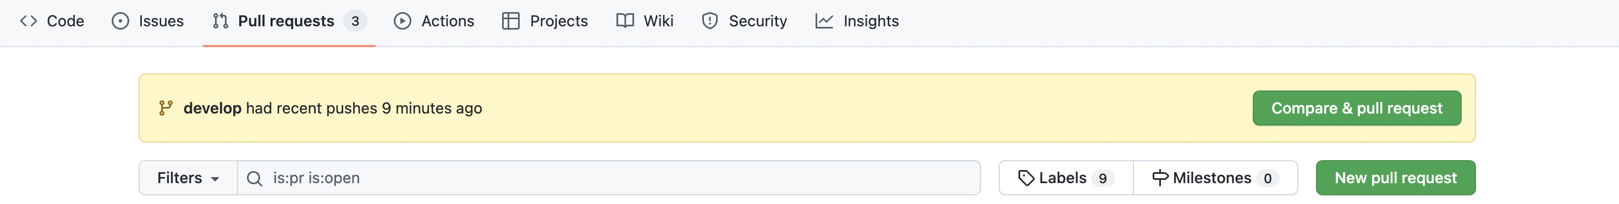Click the Issues circle icon

click(x=120, y=21)
